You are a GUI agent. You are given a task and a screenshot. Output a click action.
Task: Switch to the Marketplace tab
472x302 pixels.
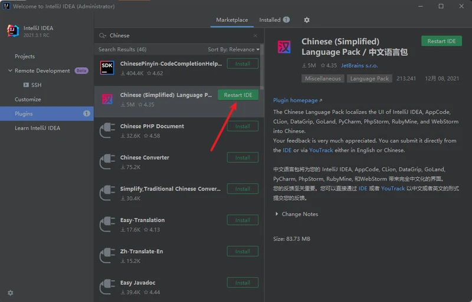(232, 20)
